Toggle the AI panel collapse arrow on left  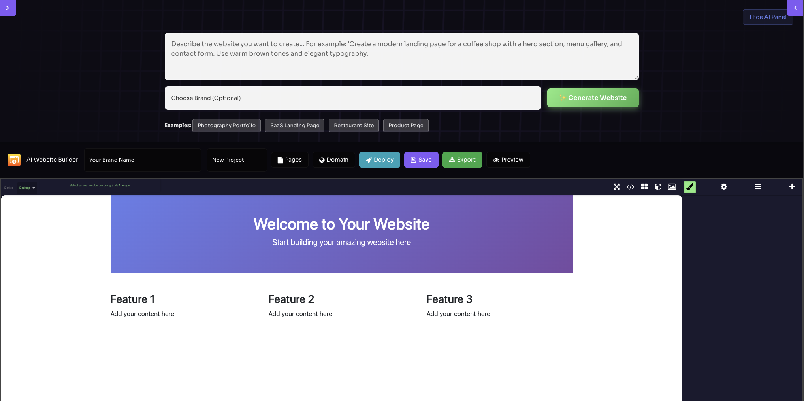8,8
